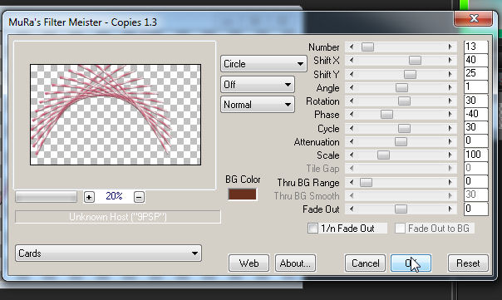Enable the 1/n Fade Out checkbox

[313, 229]
